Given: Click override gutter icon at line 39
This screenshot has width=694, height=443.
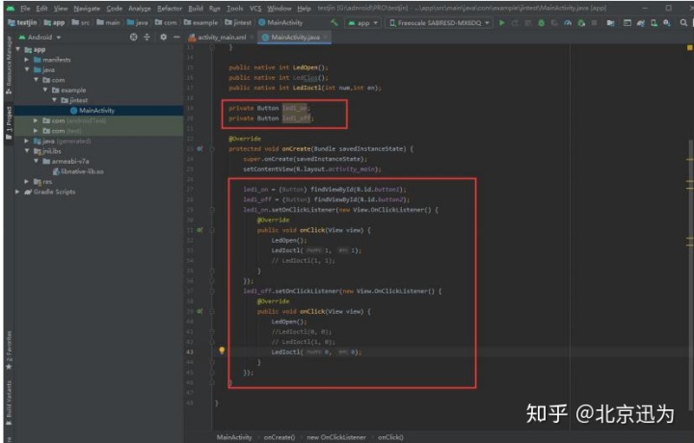Looking at the screenshot, I should tap(200, 312).
